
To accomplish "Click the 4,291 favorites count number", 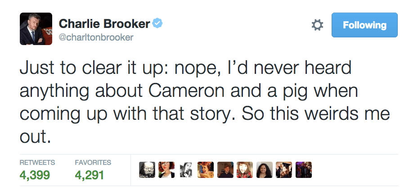I will (x=89, y=175).
